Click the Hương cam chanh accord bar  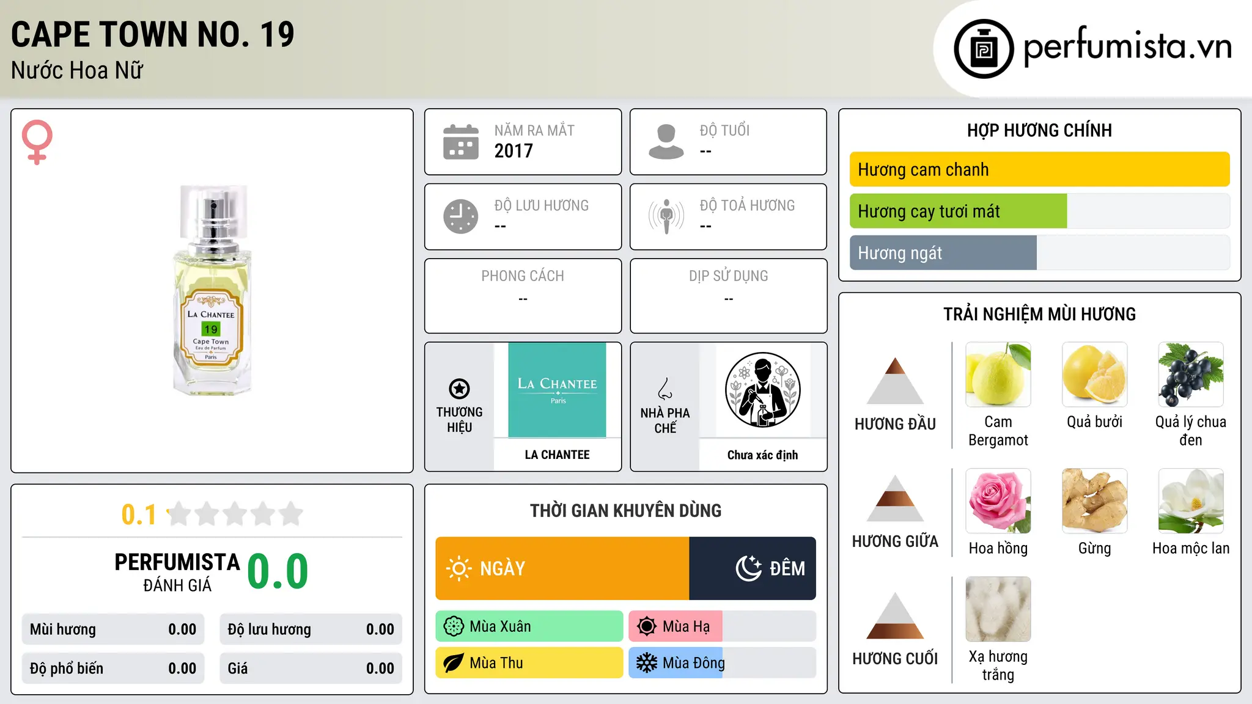point(1040,169)
